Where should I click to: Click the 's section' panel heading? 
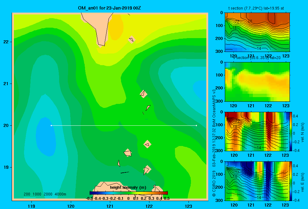pyautogui.click(x=257, y=58)
